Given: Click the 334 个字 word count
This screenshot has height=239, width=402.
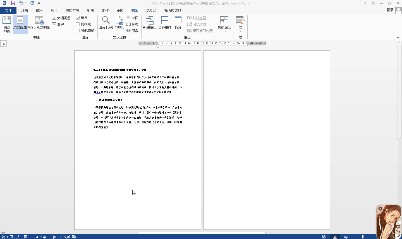Looking at the screenshot, I should (x=39, y=236).
